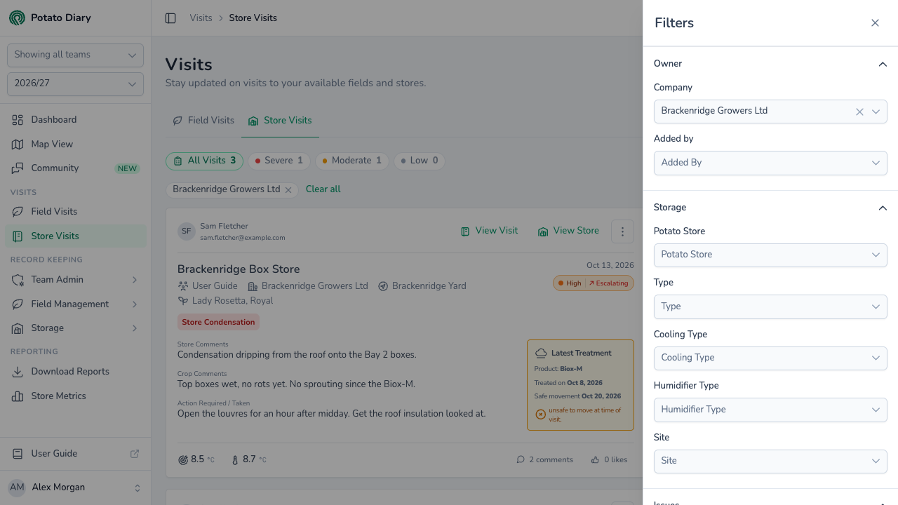
Task: Clear Brackenridge Growers Ltd from the Company field
Action: 859,112
